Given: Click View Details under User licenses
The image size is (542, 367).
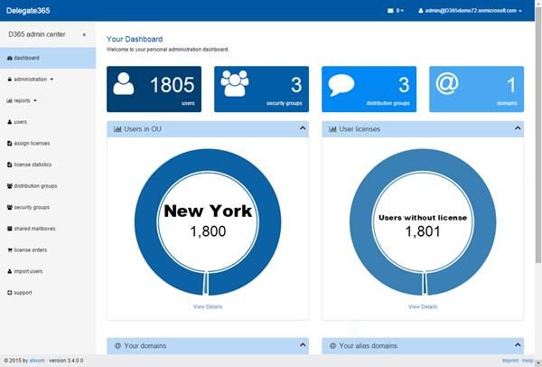Looking at the screenshot, I should [422, 306].
